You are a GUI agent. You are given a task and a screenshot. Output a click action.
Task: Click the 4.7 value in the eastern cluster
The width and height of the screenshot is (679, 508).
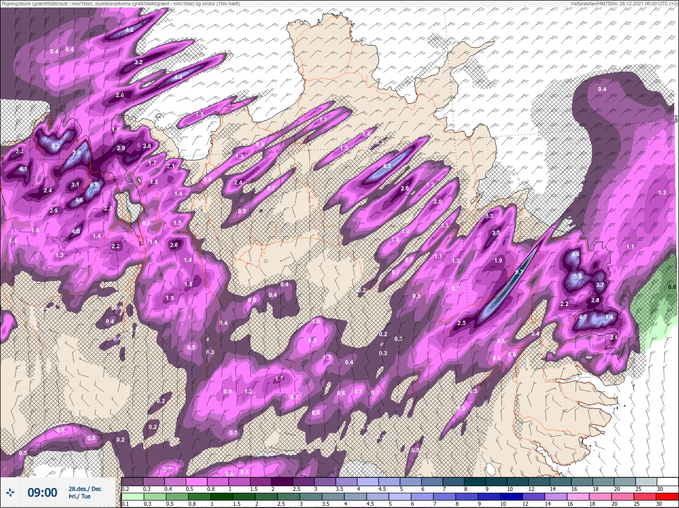pos(583,318)
